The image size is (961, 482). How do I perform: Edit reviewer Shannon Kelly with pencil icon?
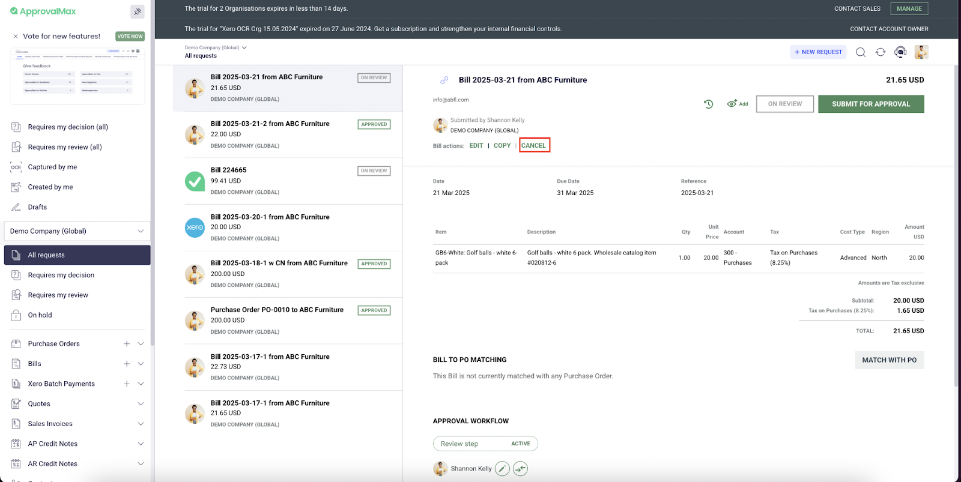tap(503, 469)
